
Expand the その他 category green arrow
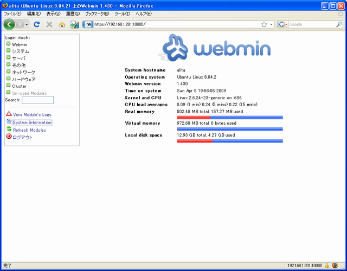pos(9,64)
